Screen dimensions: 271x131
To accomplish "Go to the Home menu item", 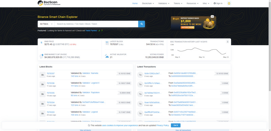I will coord(135,3).
